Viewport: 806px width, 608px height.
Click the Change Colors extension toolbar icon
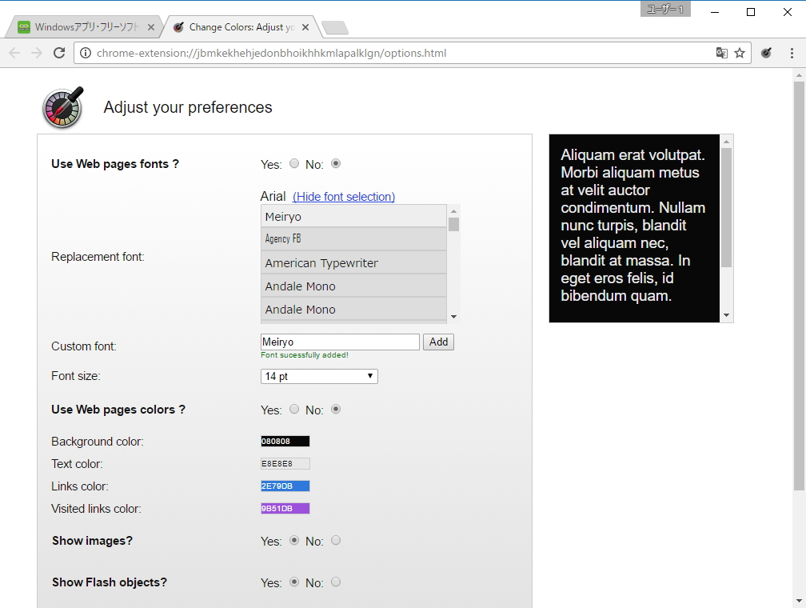[x=766, y=54]
